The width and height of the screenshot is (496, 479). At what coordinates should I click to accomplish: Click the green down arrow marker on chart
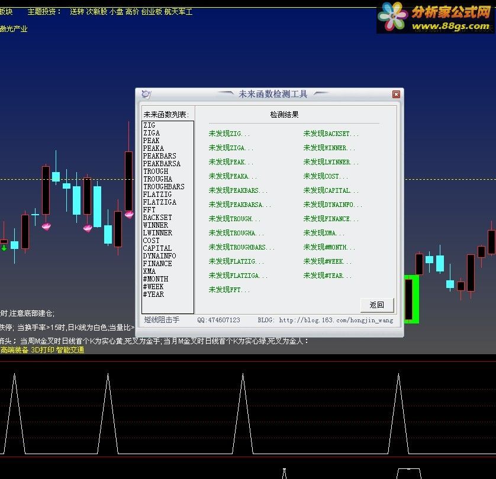4,248
